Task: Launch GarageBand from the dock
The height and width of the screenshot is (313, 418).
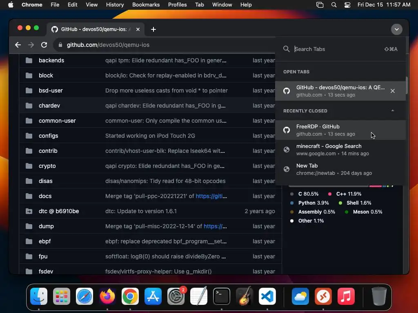Action: pyautogui.click(x=245, y=296)
